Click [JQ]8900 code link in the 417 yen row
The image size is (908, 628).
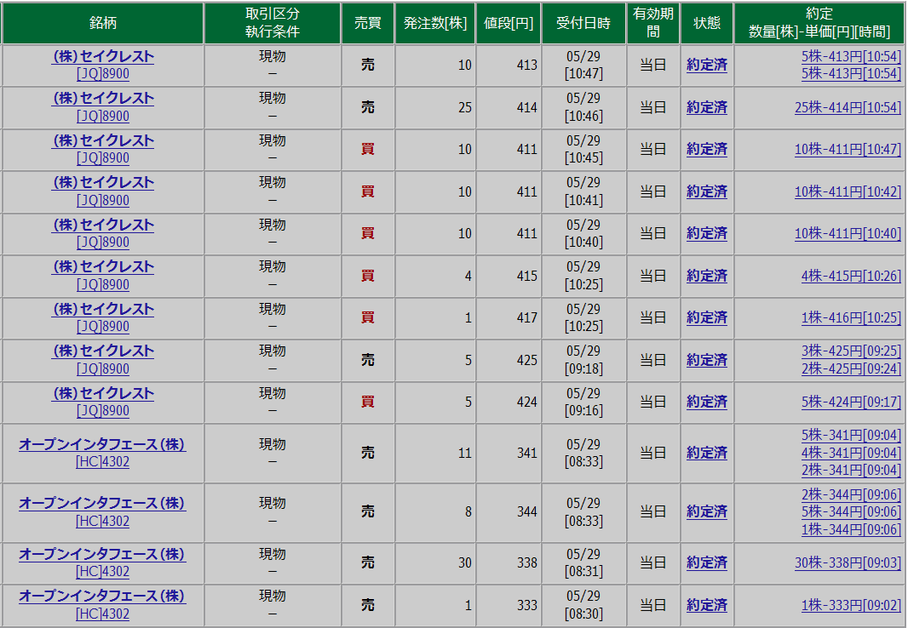click(x=103, y=327)
